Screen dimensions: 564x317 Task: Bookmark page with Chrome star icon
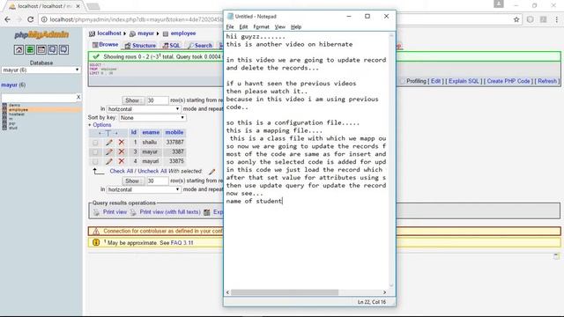(516, 19)
